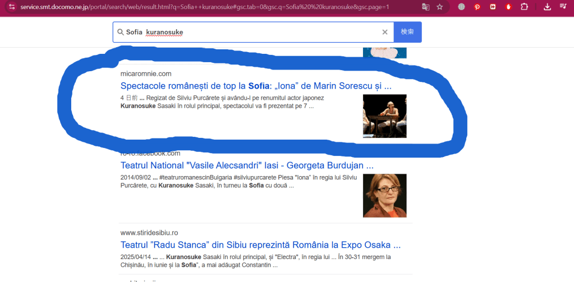Screen dimensions: 574x282
Task: Click the browser address bar URL
Action: tap(205, 7)
